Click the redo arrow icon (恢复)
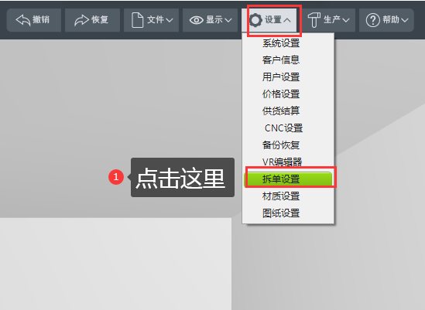425x310 pixels. (x=81, y=20)
